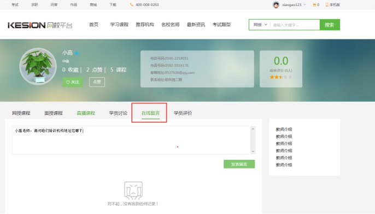Click the previous arrow in contact card
This screenshot has width=375, height=214.
pyautogui.click(x=247, y=55)
